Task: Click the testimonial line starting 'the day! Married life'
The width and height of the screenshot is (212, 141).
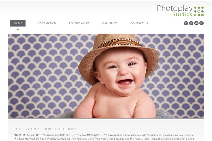Action: (x=104, y=139)
